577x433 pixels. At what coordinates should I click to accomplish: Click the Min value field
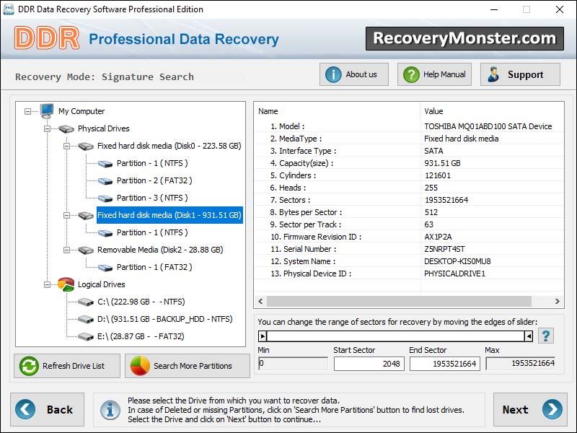pyautogui.click(x=293, y=364)
